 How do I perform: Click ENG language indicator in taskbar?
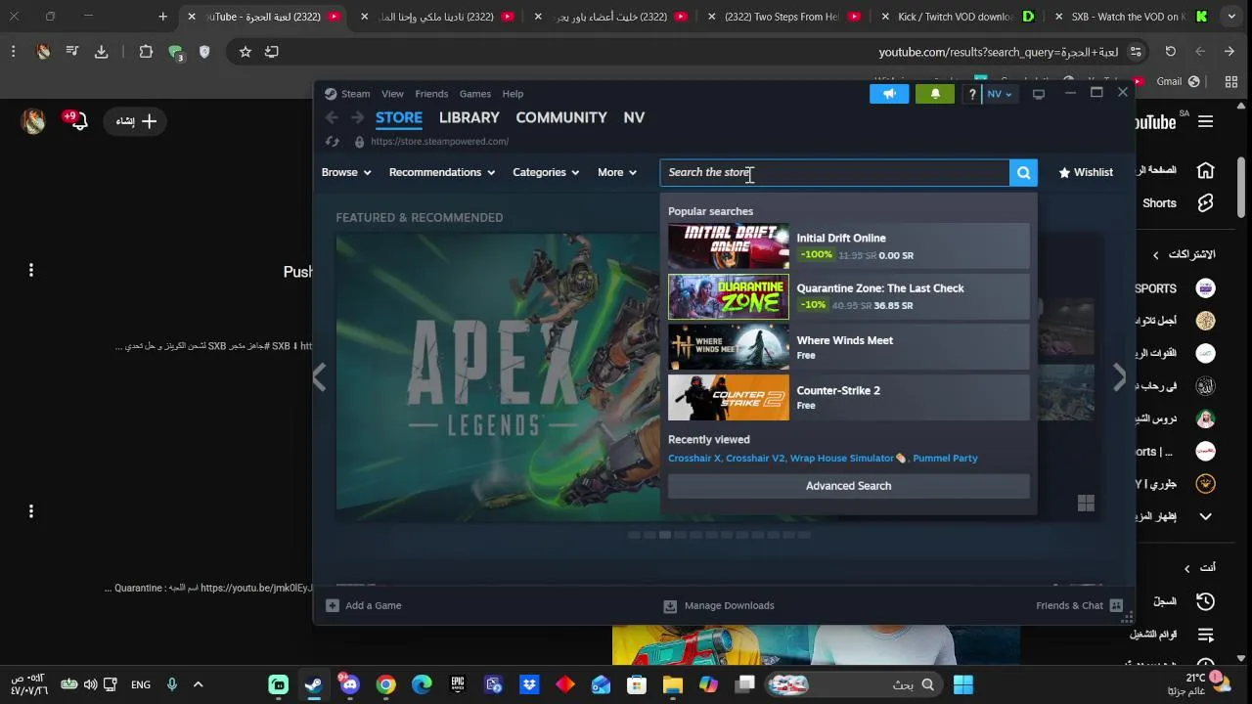(141, 684)
